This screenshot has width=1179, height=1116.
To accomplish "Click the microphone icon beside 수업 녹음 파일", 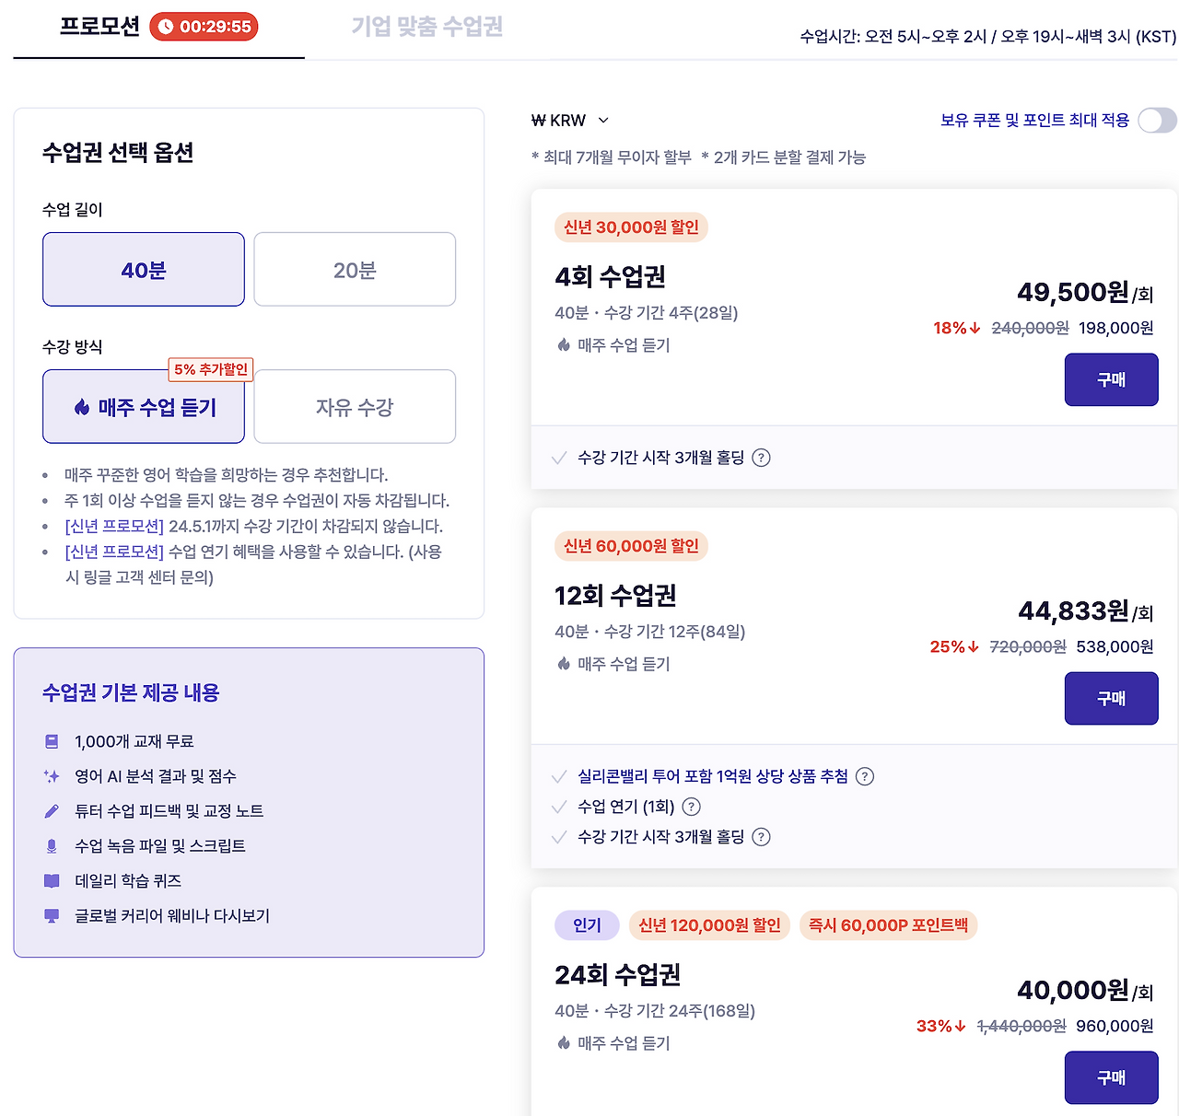I will click(x=51, y=845).
